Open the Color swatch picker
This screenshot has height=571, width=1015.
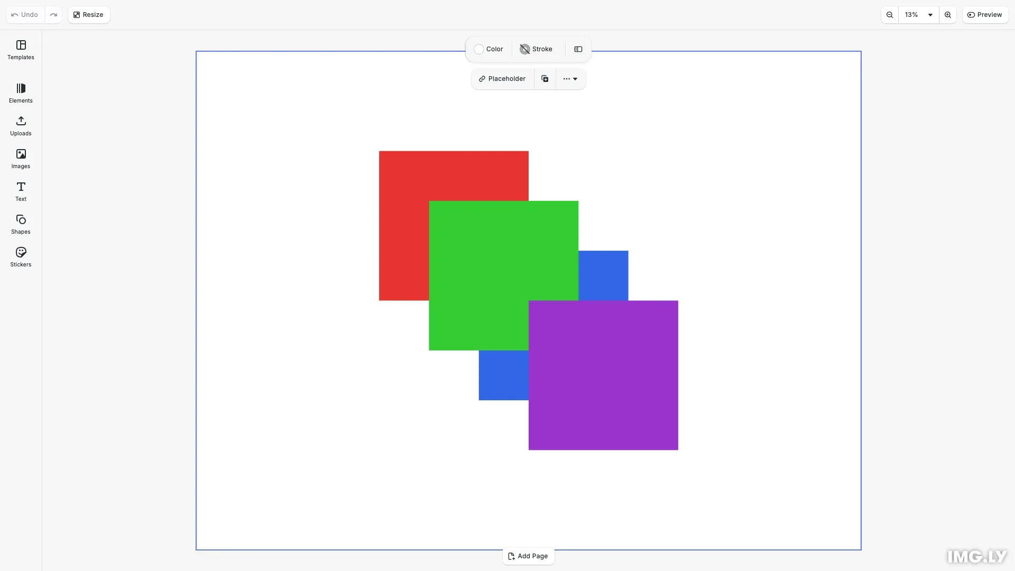click(x=478, y=49)
